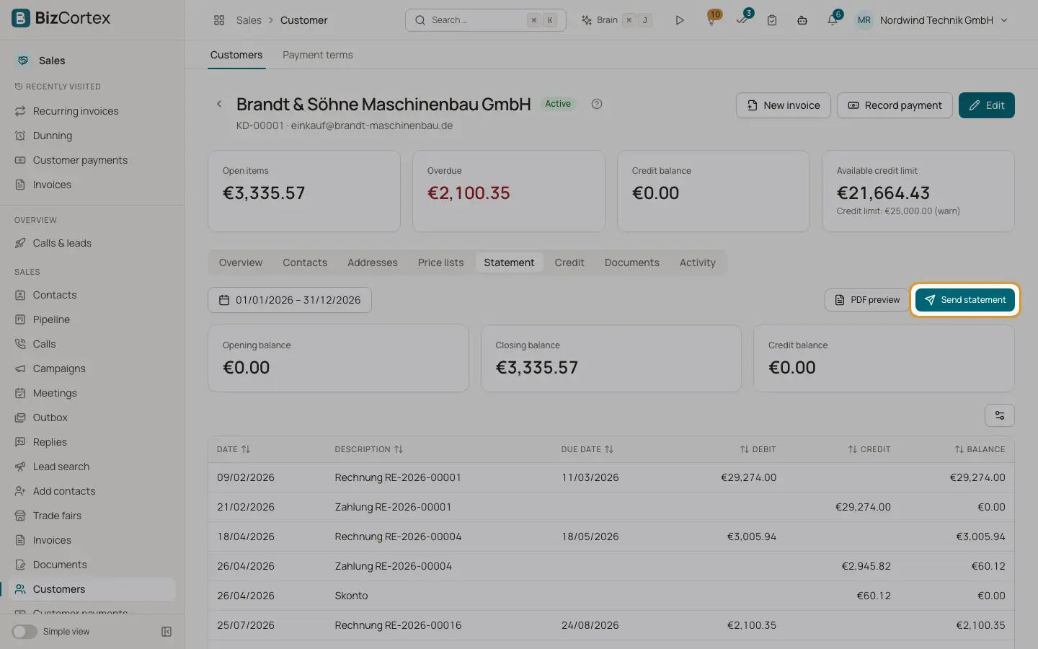Select the Rechnung RE-2026-00004 row description

(398, 537)
